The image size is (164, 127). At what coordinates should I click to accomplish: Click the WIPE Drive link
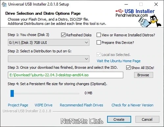pos(43,105)
